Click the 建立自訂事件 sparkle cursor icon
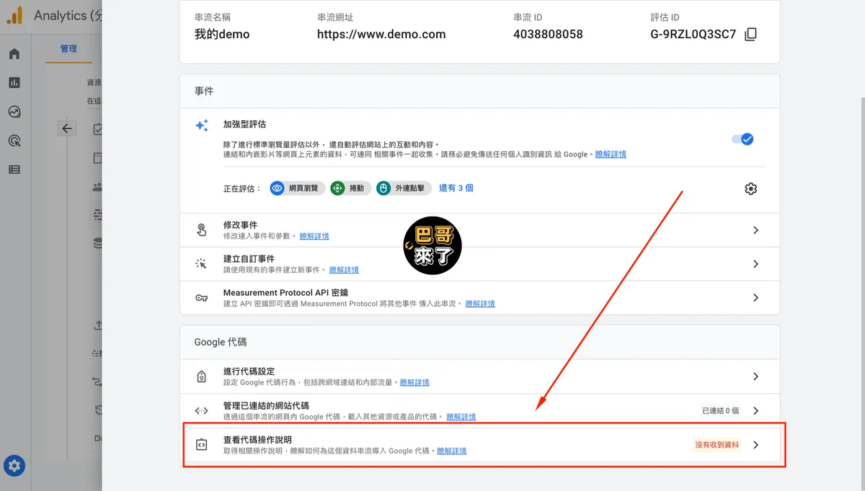Viewport: 865px width, 491px height. [201, 264]
